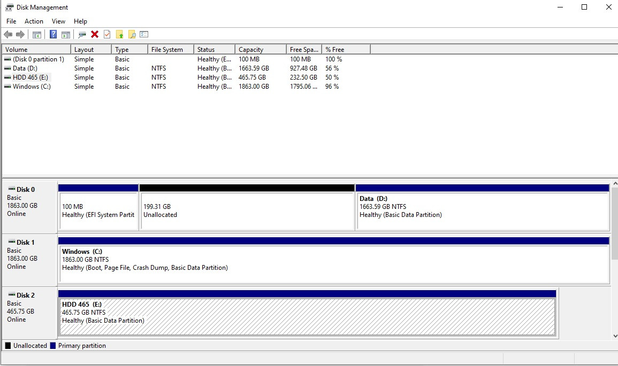Sort by the Type column header
The width and height of the screenshot is (618, 366).
129,50
